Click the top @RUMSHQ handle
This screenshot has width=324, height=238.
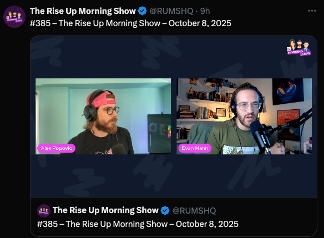click(171, 11)
